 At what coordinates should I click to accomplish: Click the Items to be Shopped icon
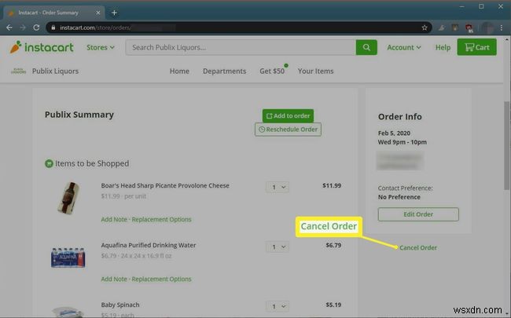click(49, 163)
